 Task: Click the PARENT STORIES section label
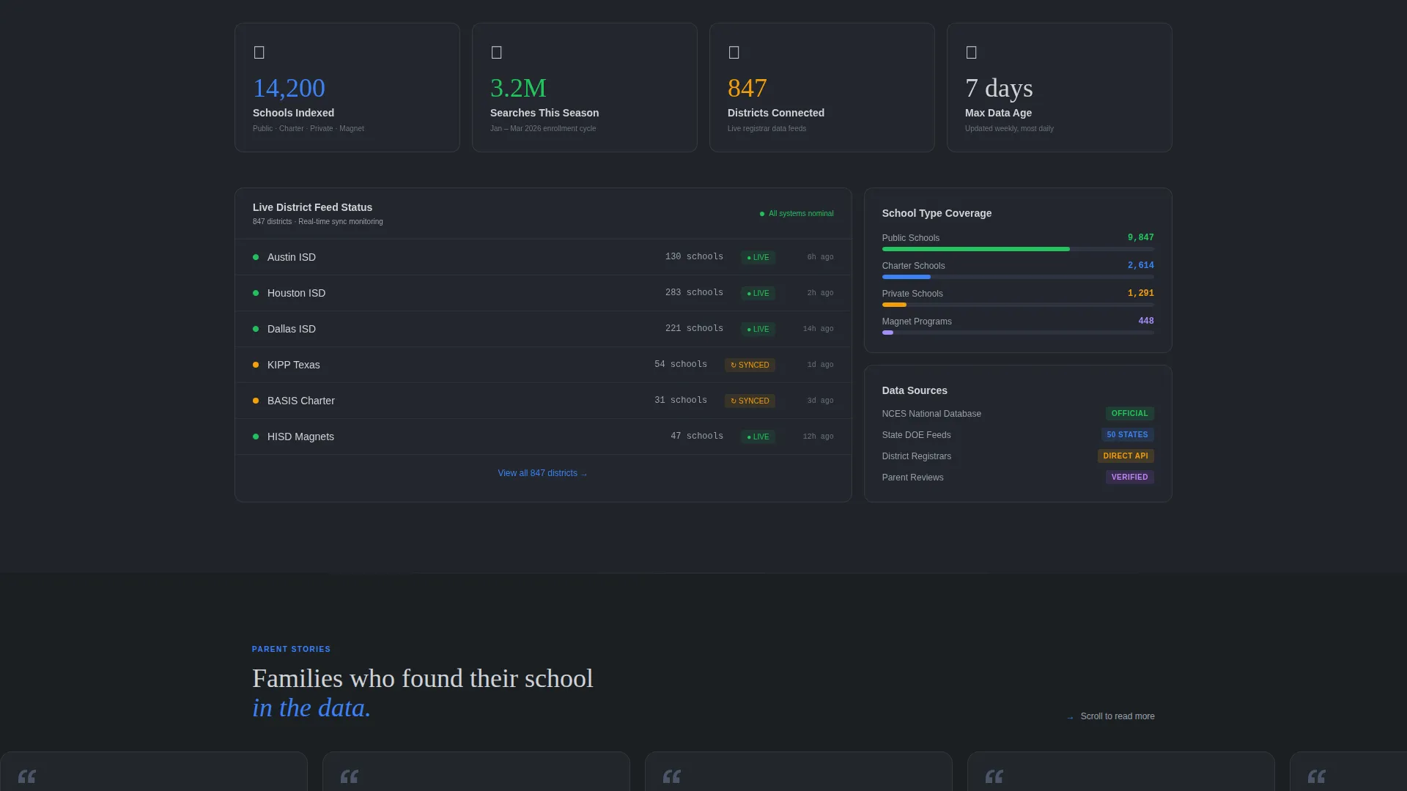291,650
